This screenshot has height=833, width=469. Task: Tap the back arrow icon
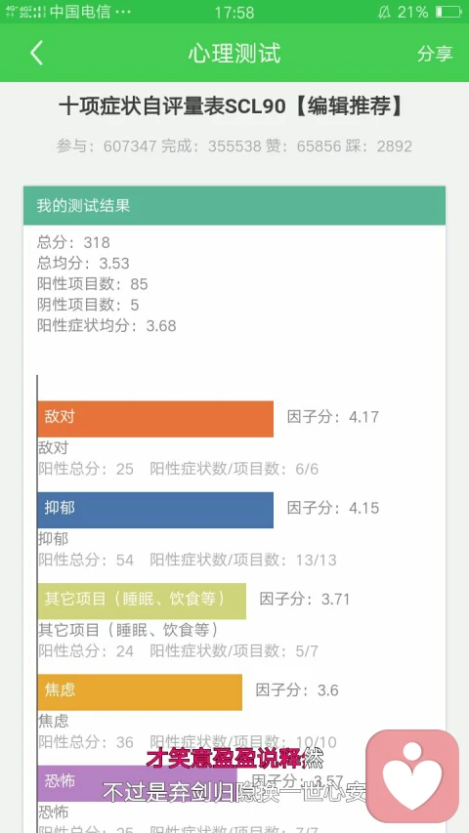click(x=36, y=53)
